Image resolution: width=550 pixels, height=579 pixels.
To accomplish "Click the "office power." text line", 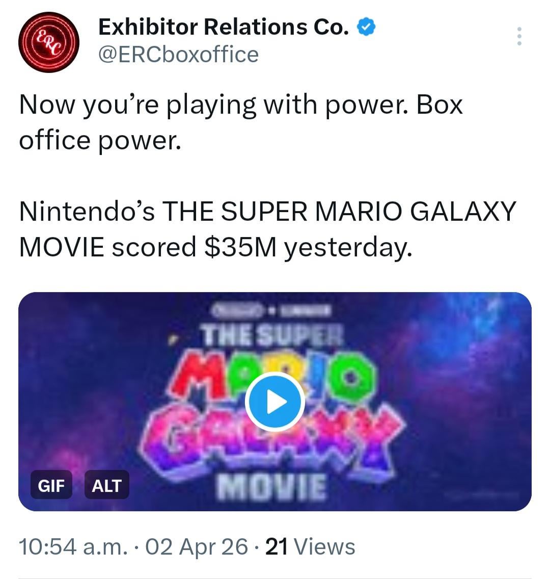I will 100,140.
